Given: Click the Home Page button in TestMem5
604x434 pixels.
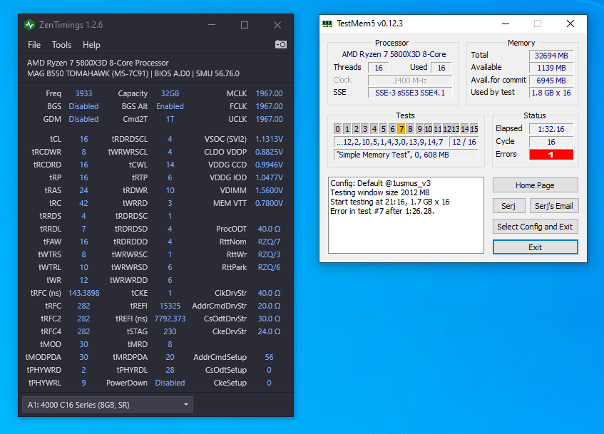Looking at the screenshot, I should (535, 185).
